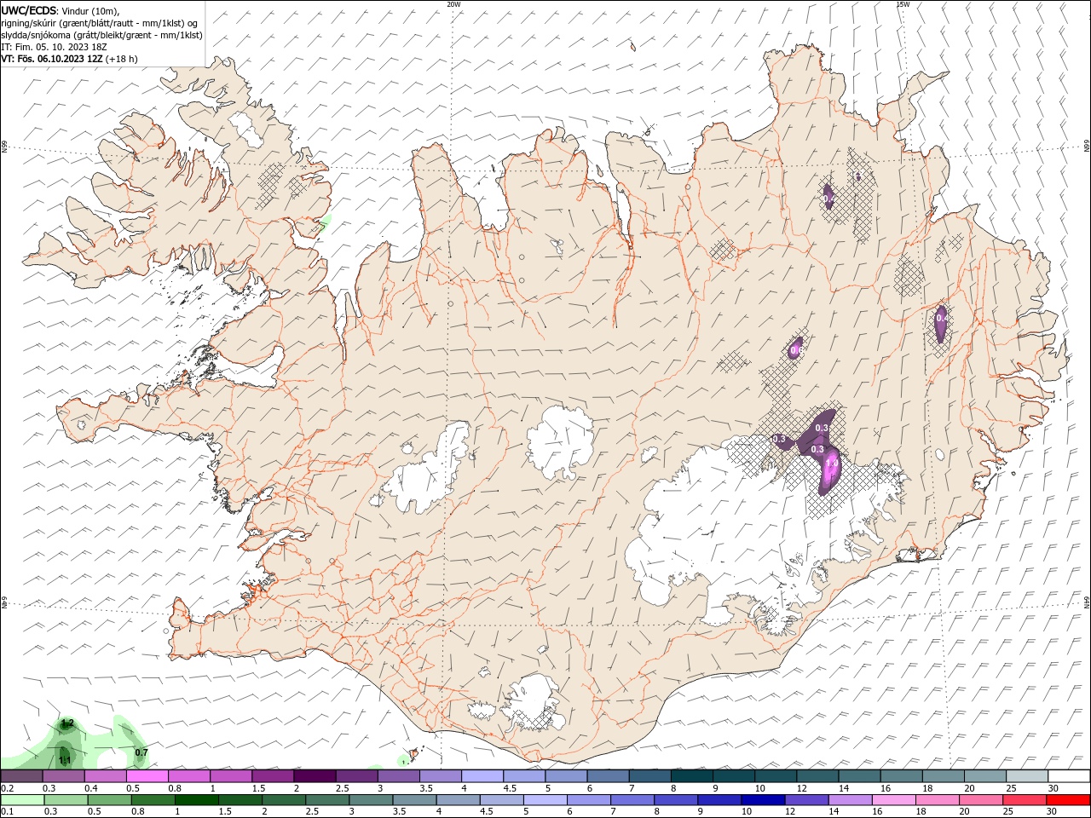1091x818 pixels.
Task: Pick upper legend swatch between 0.2 and 0.3
Action: click(21, 775)
